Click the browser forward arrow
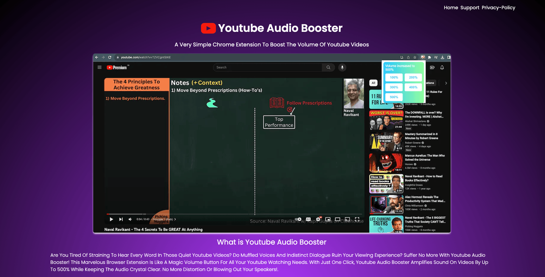This screenshot has width=545, height=277. pyautogui.click(x=103, y=57)
